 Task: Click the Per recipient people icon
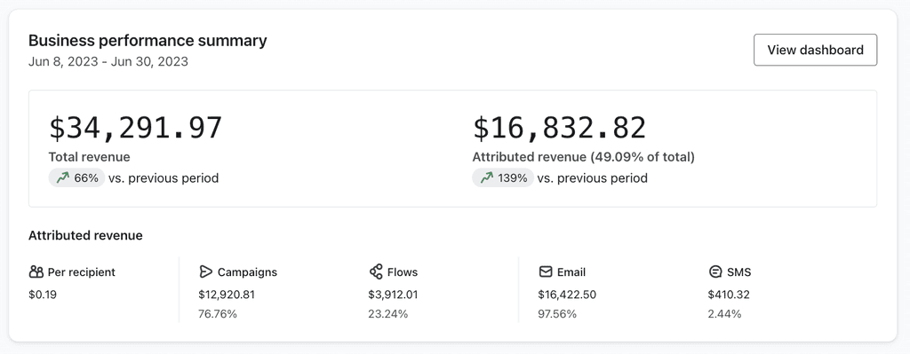36,271
